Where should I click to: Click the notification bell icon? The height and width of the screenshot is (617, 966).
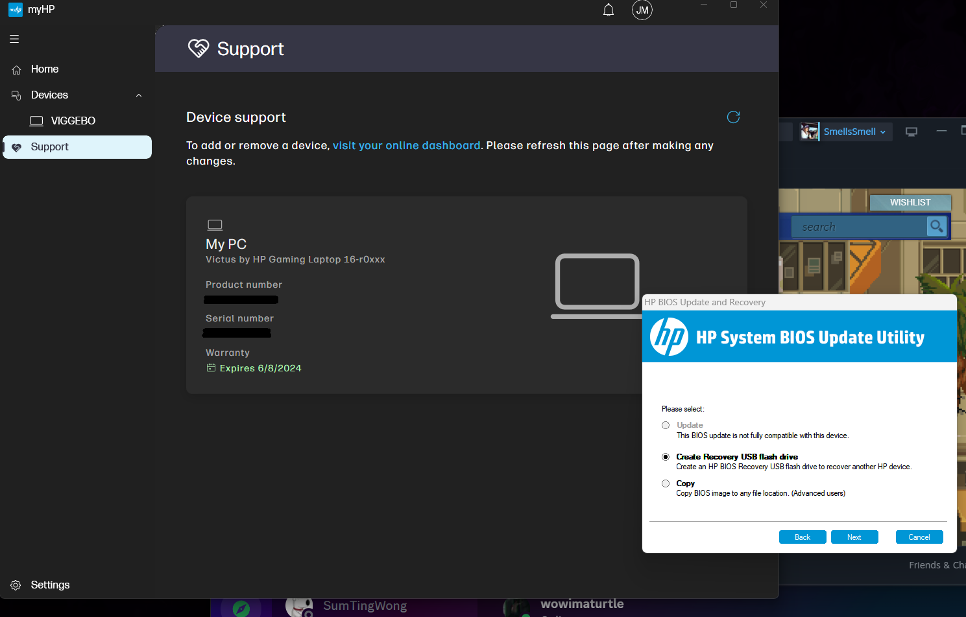click(609, 10)
